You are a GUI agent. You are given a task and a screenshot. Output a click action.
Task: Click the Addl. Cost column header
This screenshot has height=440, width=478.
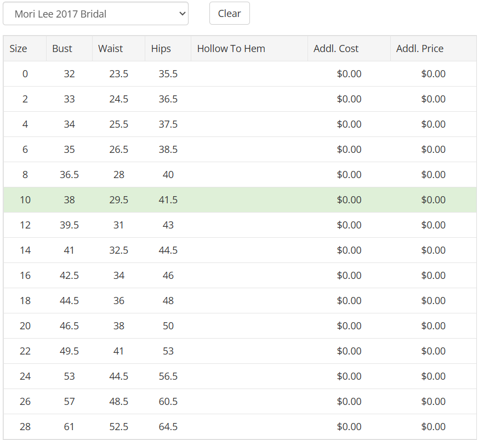pyautogui.click(x=349, y=49)
